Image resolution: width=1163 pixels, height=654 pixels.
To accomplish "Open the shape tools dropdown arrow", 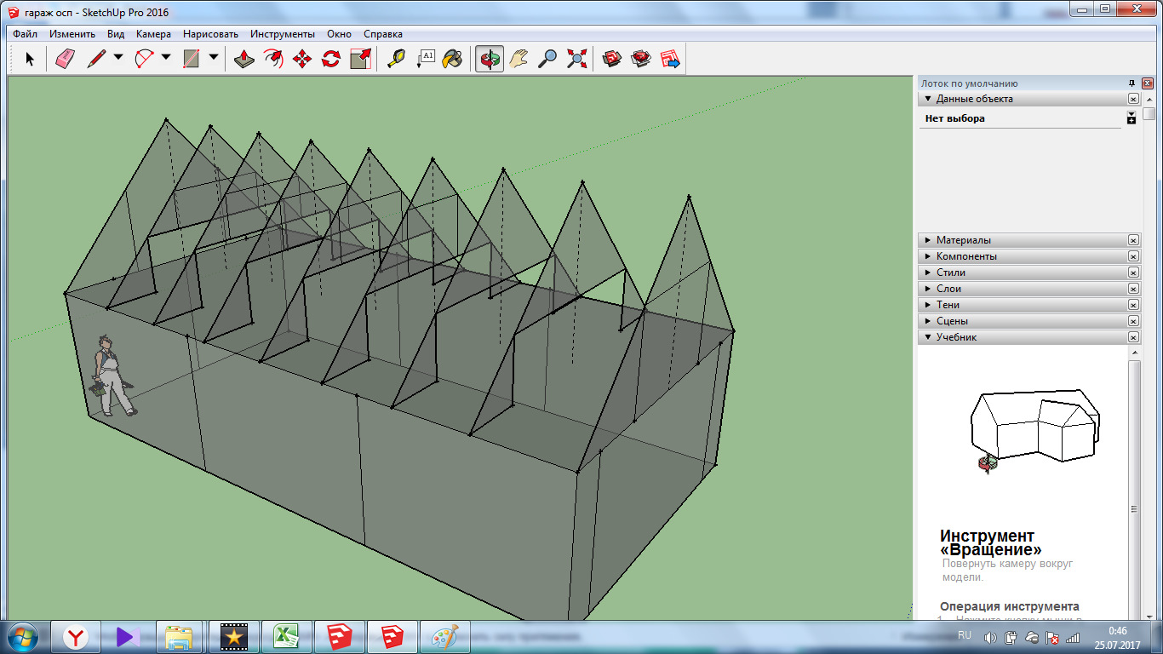I will [214, 58].
